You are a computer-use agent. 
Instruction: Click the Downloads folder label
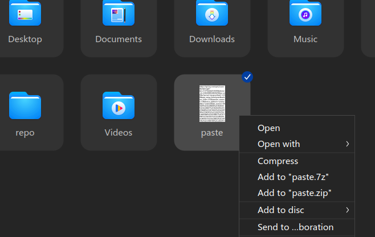pos(212,39)
